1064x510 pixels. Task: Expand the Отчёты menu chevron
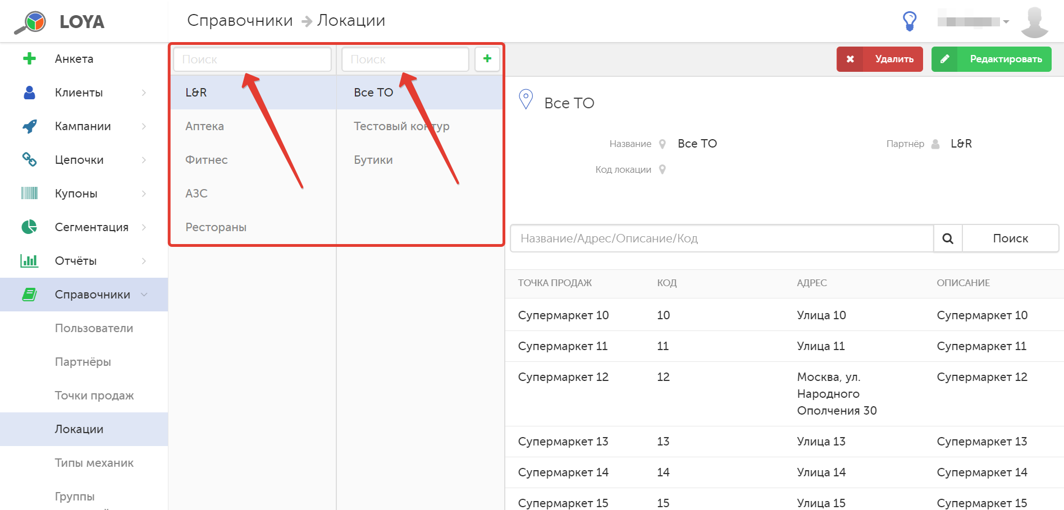tap(144, 261)
